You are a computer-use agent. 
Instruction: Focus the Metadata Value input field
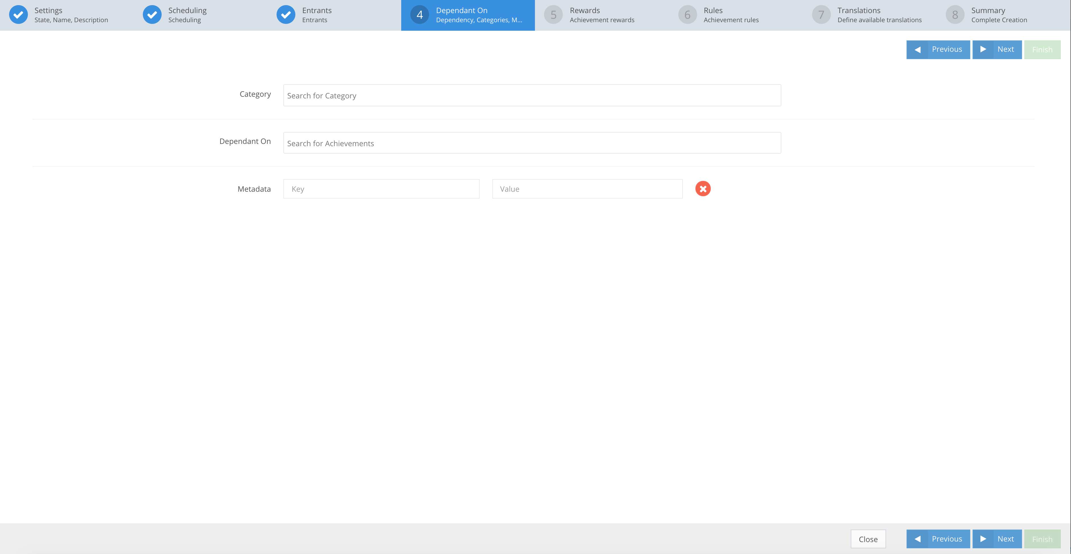coord(587,189)
